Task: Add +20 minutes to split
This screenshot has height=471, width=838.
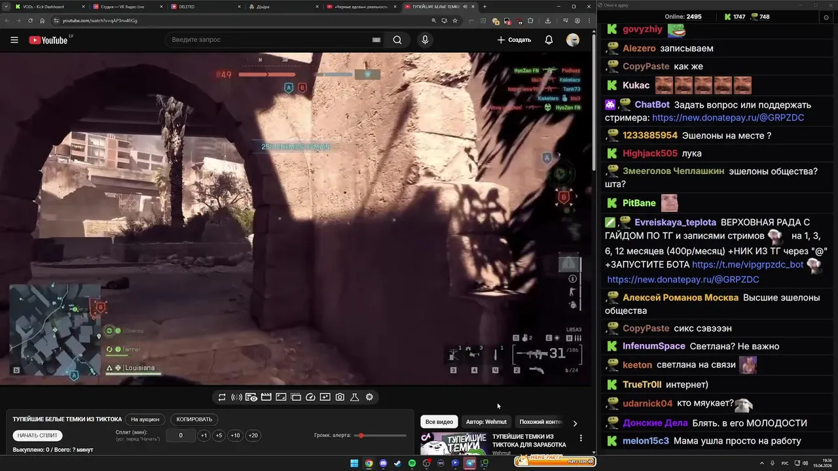Action: pos(253,436)
